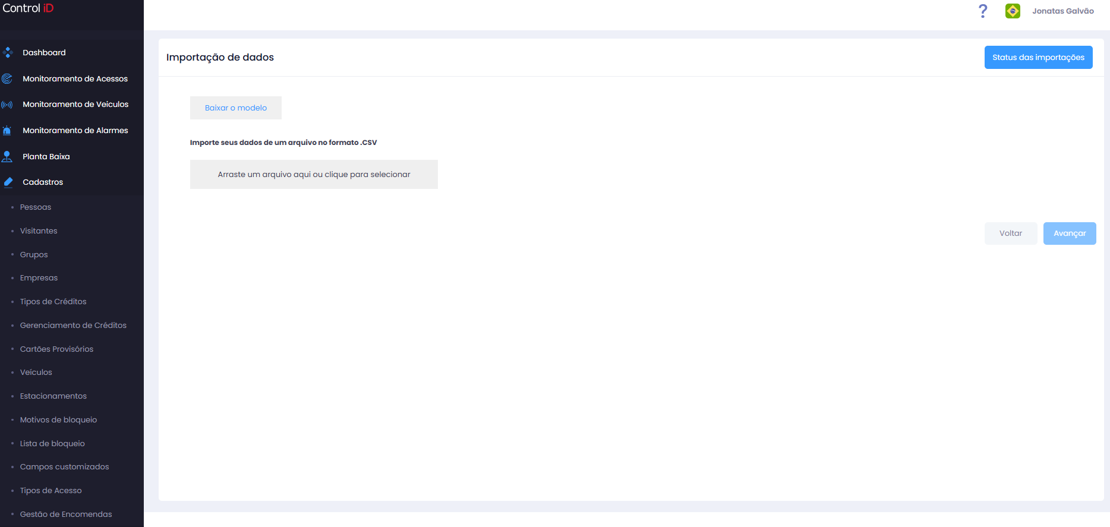Go to Motivos de bloqueio submenu
The height and width of the screenshot is (527, 1110).
pyautogui.click(x=58, y=420)
